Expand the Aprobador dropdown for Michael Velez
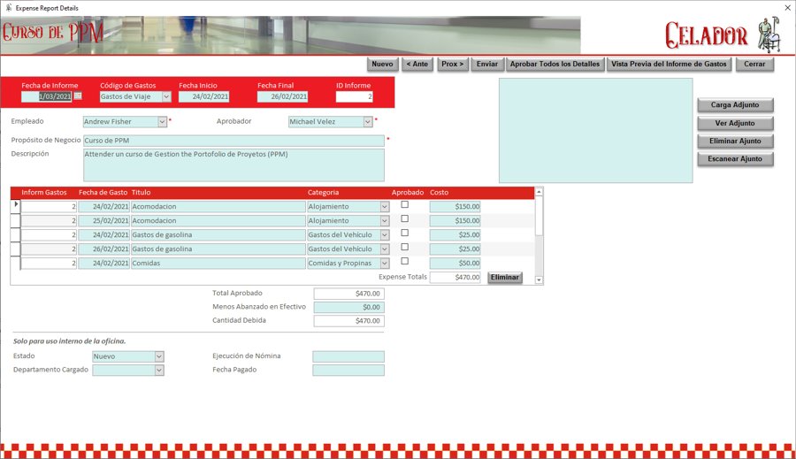Screen dimensions: 796x459 (x=368, y=122)
